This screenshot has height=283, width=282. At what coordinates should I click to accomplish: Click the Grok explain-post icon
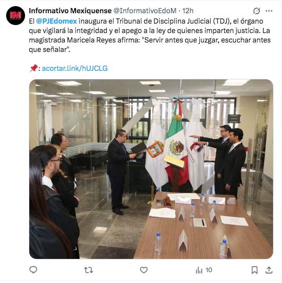click(256, 11)
